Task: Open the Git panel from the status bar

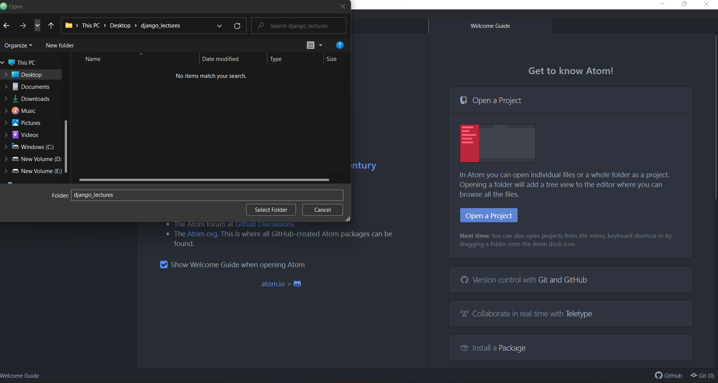Action: [702, 375]
